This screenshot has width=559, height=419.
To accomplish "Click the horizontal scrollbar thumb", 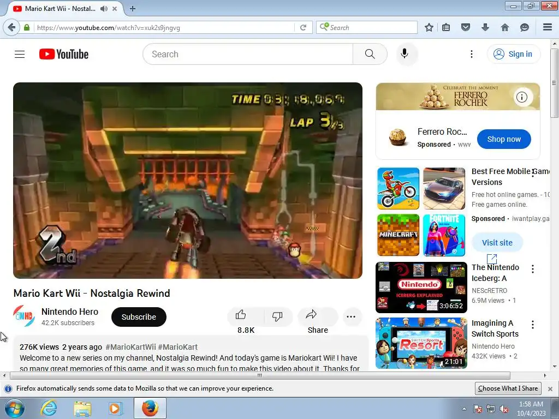I will (260, 375).
